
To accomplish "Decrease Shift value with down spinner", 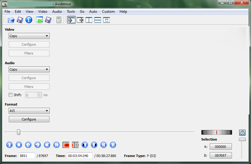I will (x=39, y=96).
